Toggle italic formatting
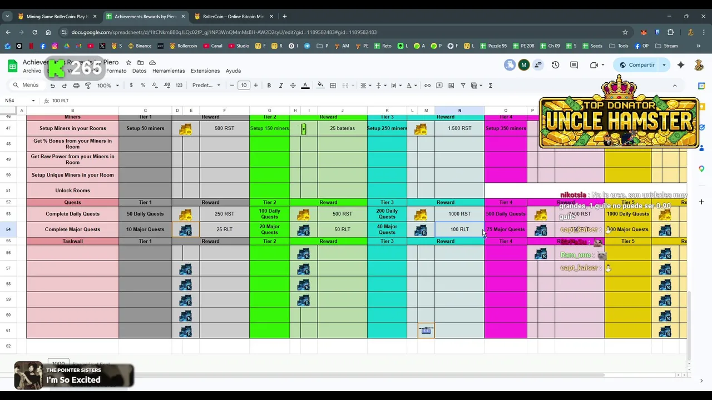Screen dimensions: 712x400 click(281, 86)
